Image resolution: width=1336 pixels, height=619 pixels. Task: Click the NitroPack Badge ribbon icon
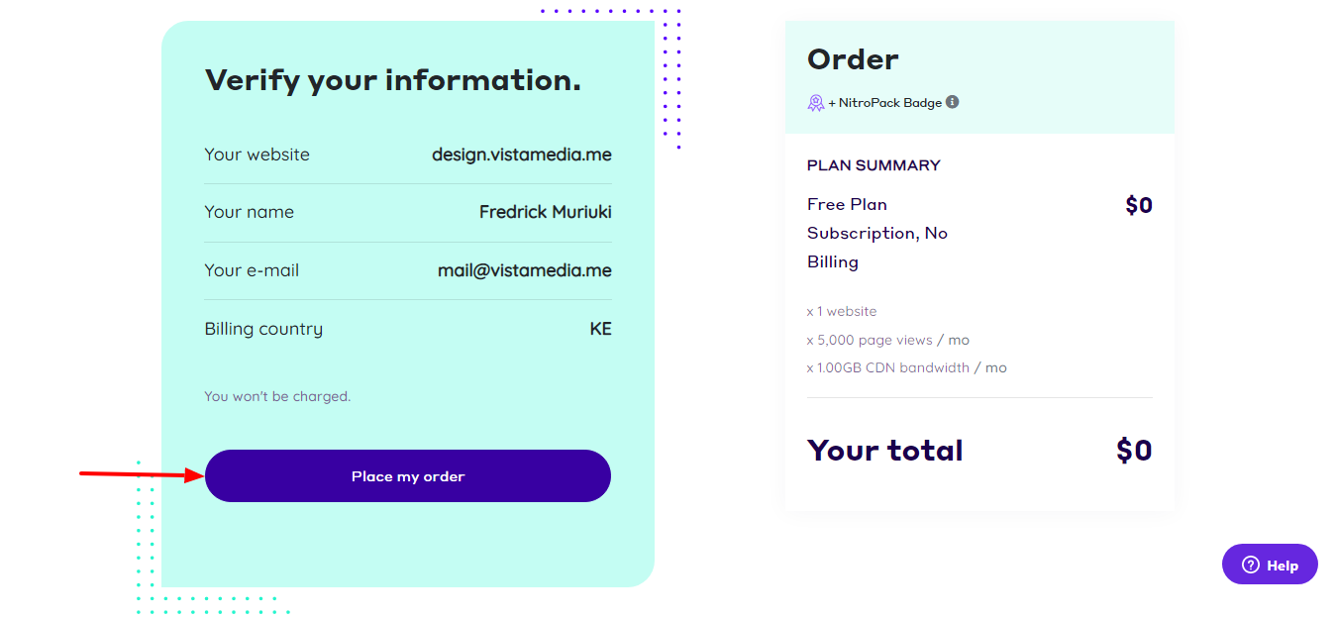(x=816, y=103)
